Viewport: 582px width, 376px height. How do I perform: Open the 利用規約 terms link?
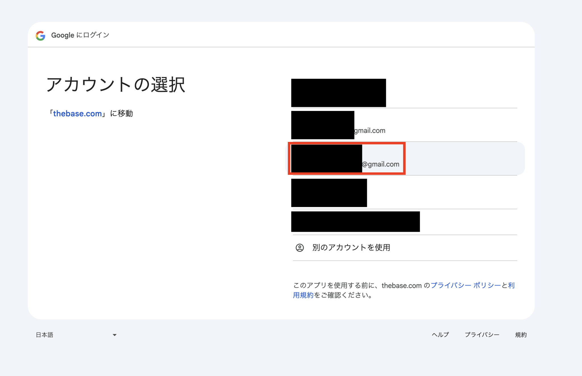click(x=303, y=295)
